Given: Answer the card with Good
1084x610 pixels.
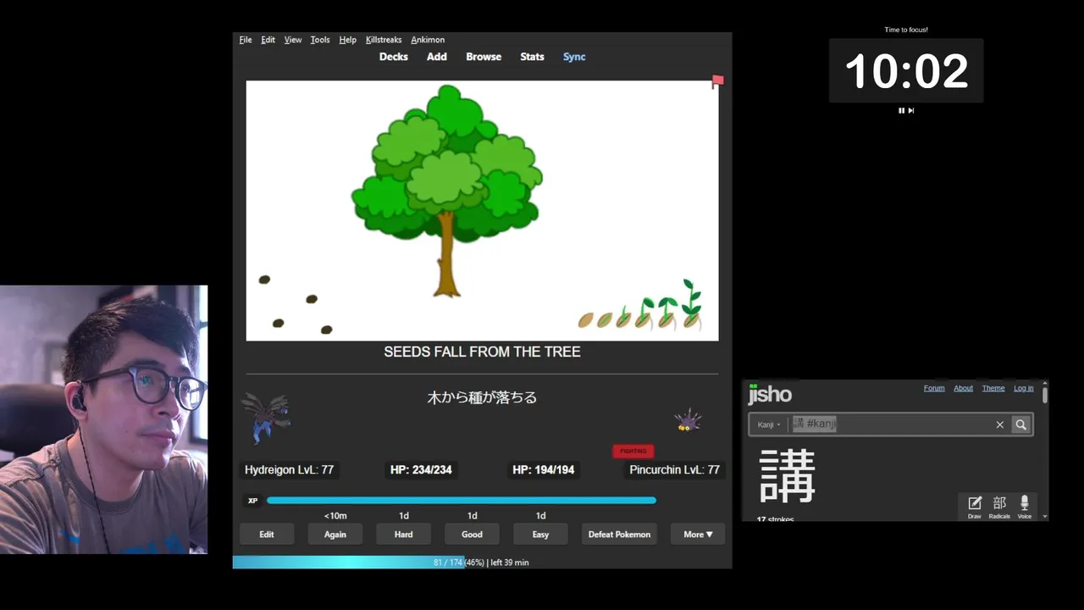Looking at the screenshot, I should 473,535.
